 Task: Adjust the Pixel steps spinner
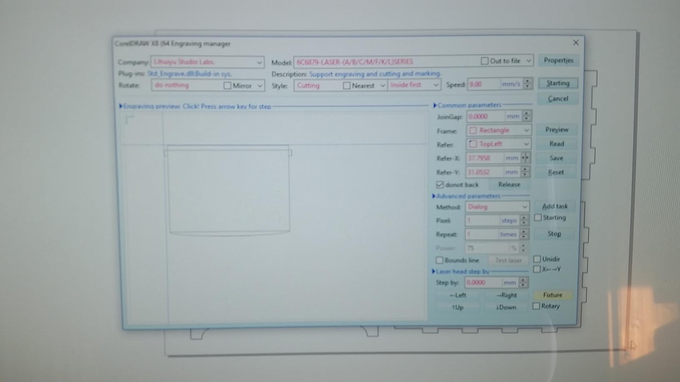524,220
